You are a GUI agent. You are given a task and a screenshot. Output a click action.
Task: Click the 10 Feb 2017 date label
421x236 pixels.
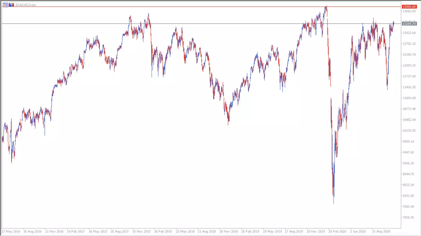pyautogui.click(x=76, y=231)
